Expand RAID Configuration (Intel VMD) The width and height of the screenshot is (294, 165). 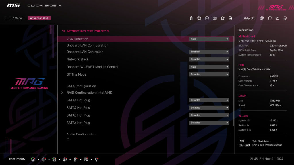pos(90,93)
